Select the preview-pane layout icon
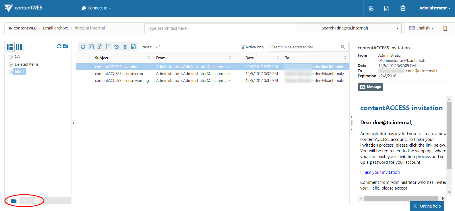This screenshot has width=455, height=211. (x=10, y=47)
